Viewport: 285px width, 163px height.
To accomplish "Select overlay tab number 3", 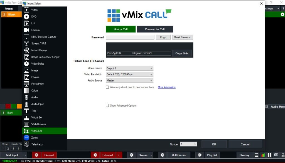I will coord(13,149).
